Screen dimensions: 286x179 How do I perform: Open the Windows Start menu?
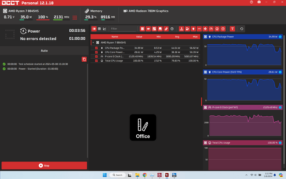pyautogui.click(x=105, y=175)
